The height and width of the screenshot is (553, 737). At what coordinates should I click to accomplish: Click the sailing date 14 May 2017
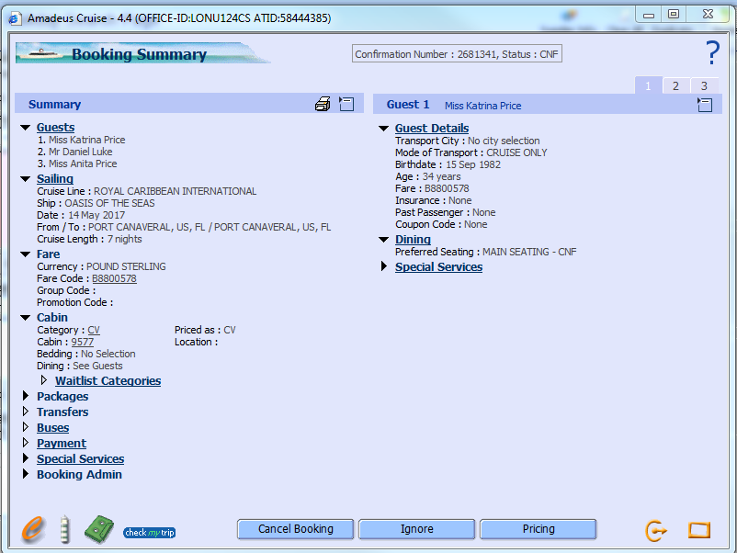point(96,215)
